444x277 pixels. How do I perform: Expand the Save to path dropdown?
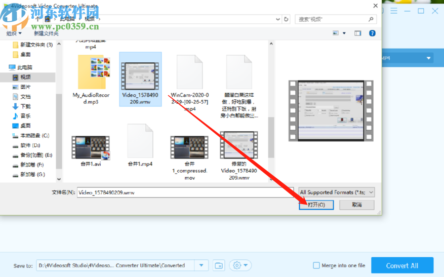coord(201,265)
